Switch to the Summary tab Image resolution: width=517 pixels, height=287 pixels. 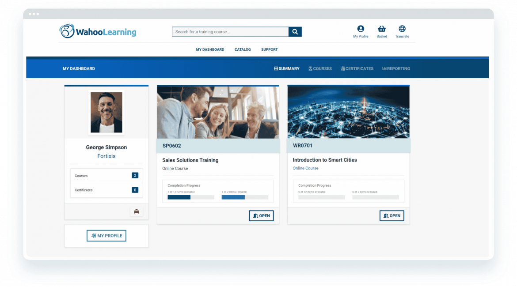[x=287, y=69]
